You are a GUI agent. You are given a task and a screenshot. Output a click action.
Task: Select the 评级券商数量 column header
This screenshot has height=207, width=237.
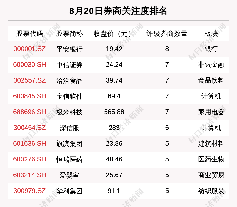point(167,33)
